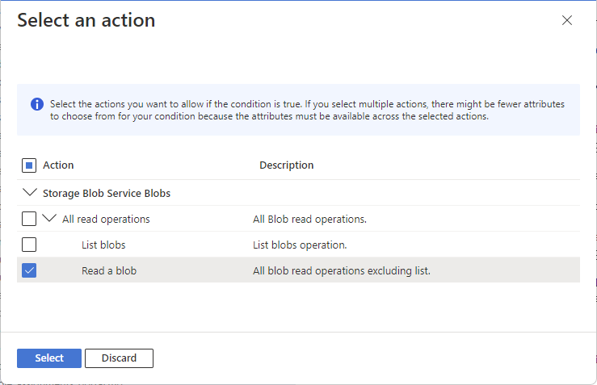Toggle the select-all checkbox beside Action header

pyautogui.click(x=29, y=165)
